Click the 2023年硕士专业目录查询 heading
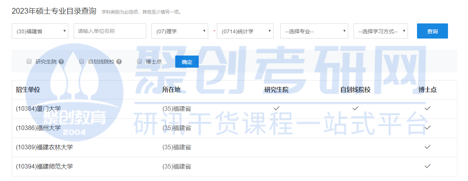The width and height of the screenshot is (468, 181). click(x=54, y=11)
